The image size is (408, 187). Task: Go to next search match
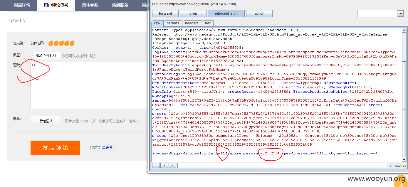[x=172, y=165]
